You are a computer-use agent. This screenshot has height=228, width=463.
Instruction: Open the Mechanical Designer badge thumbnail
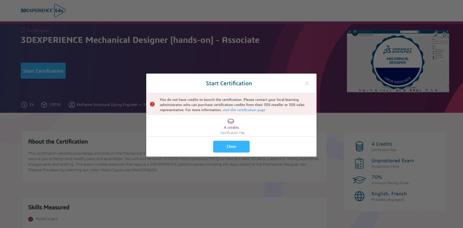[397, 61]
